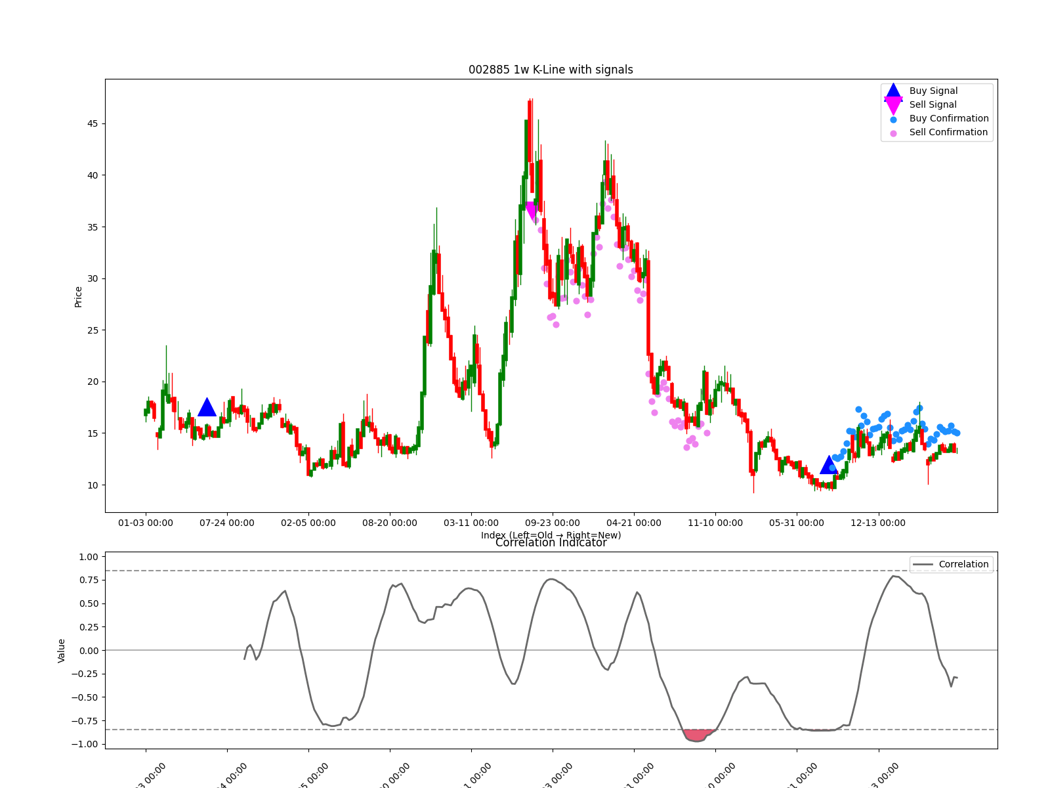The image size is (1050, 788).
Task: Click the correlation axis tick −0.25
Action: [x=85, y=674]
